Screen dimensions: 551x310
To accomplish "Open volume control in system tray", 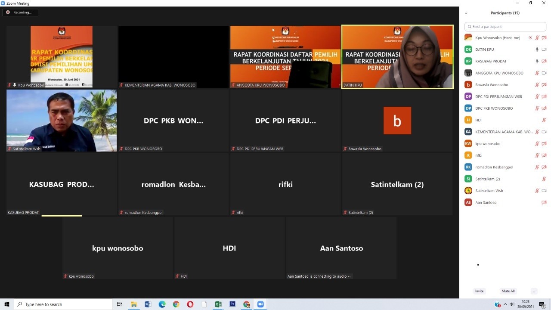I will (x=512, y=304).
